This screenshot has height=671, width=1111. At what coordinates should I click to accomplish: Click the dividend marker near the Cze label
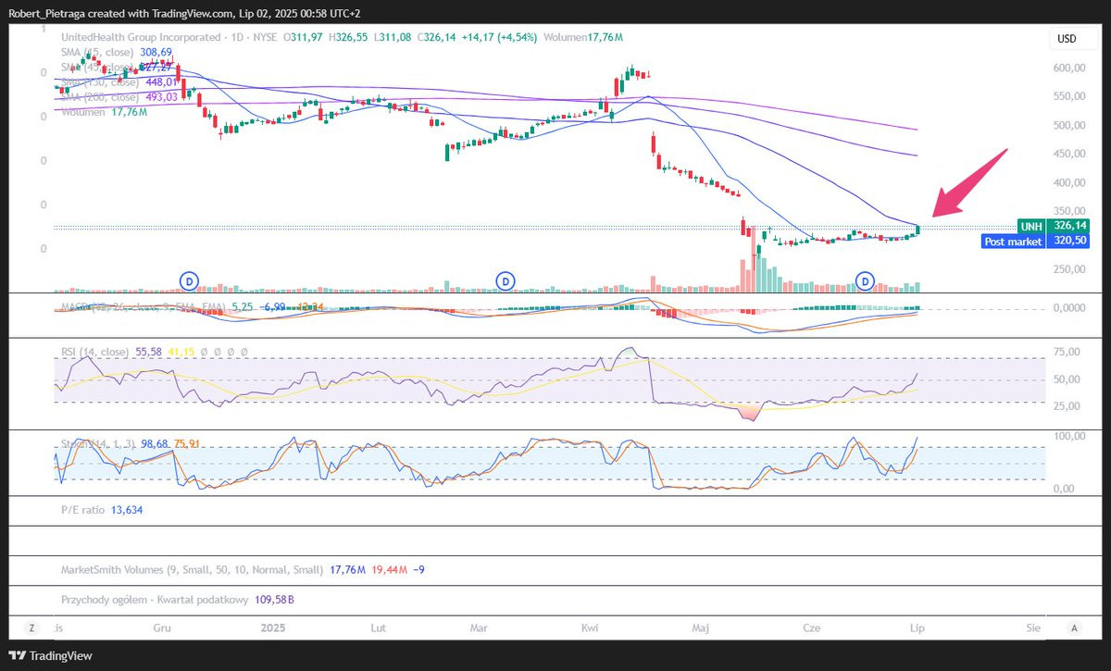pyautogui.click(x=867, y=280)
